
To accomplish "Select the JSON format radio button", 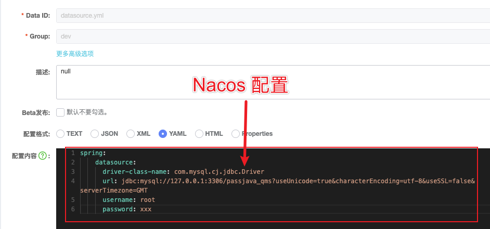I will [x=95, y=134].
